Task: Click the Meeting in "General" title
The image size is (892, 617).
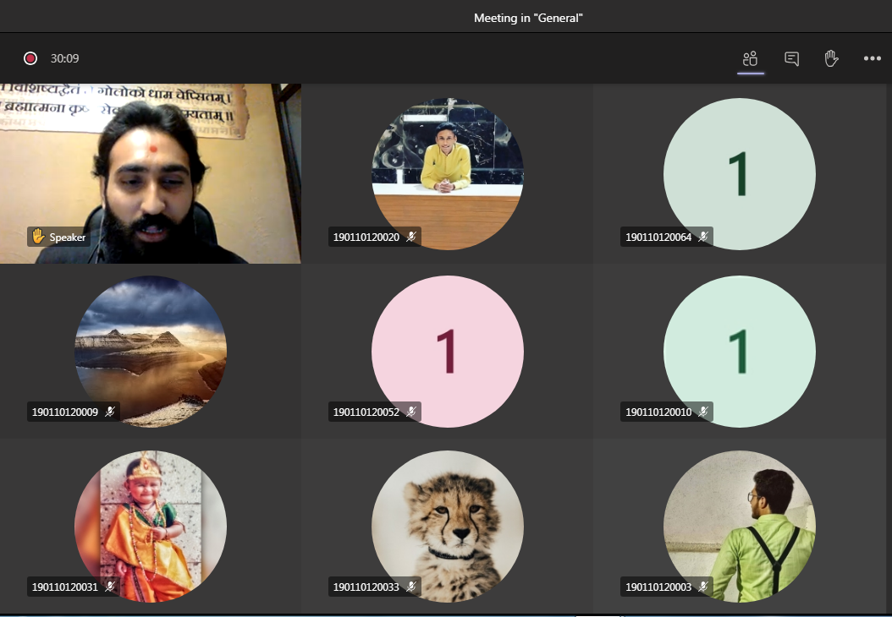Action: coord(529,18)
